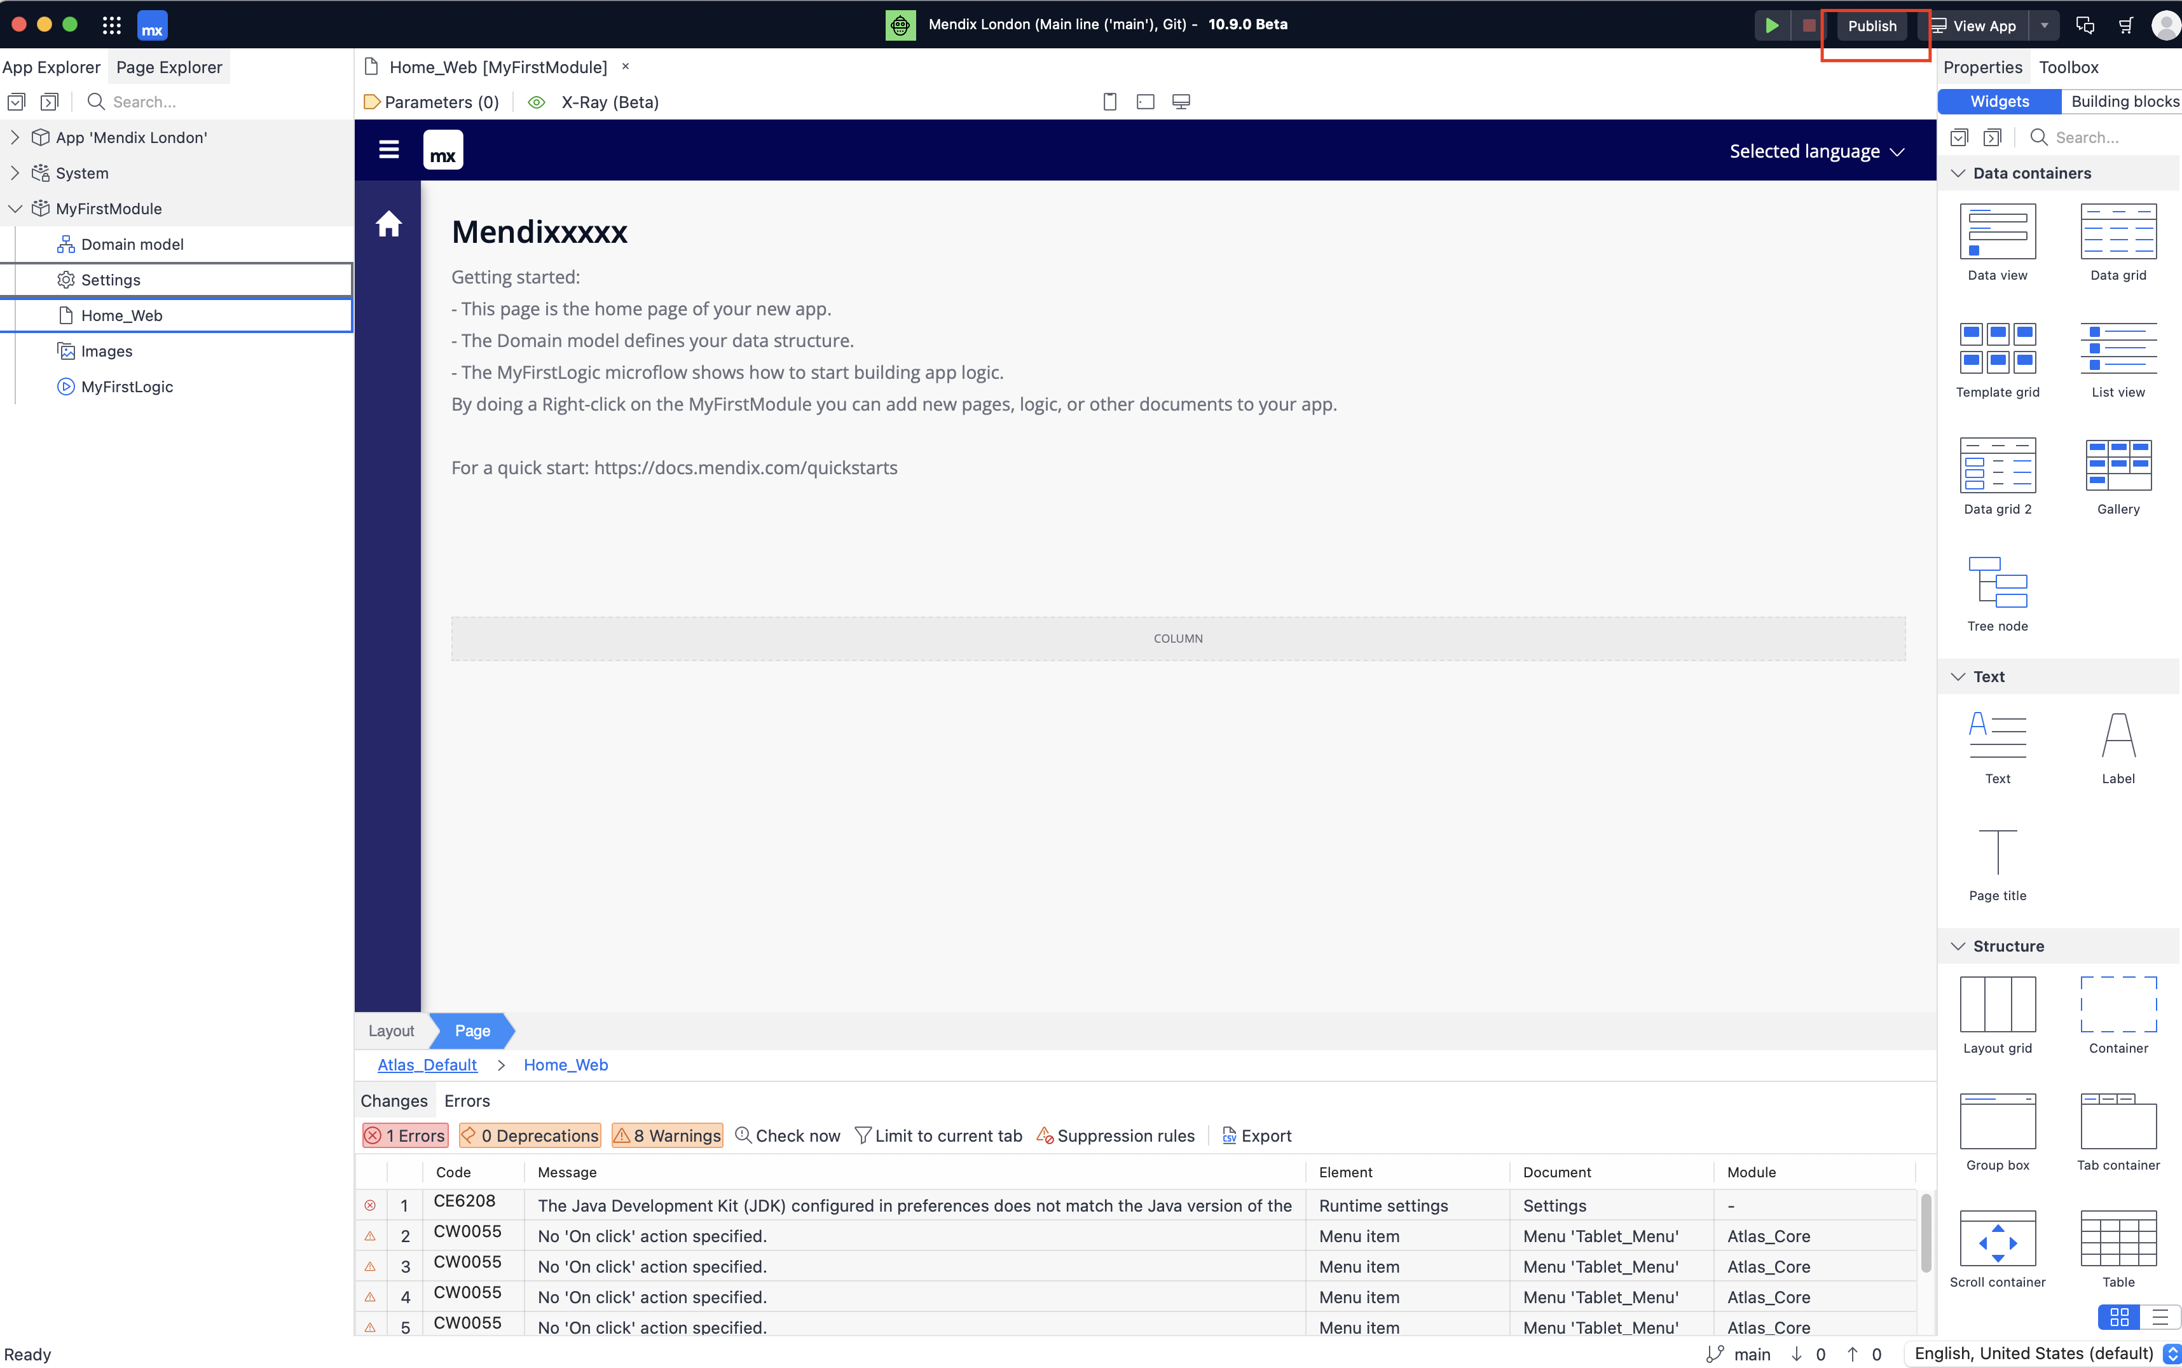This screenshot has width=2182, height=1368.
Task: Click the collapse-all icon in App Explorer
Action: point(50,101)
